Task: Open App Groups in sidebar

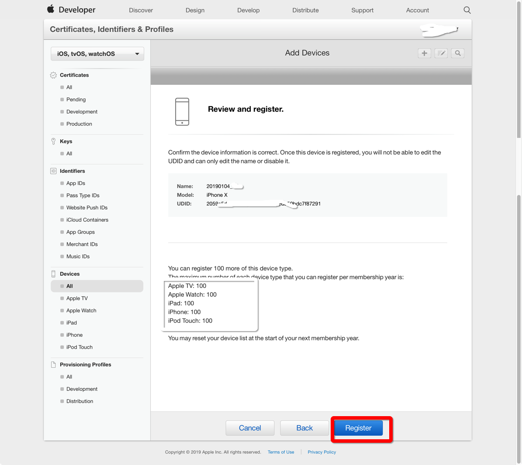Action: pyautogui.click(x=80, y=232)
